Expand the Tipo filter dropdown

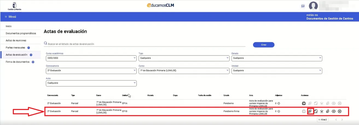(x=184, y=58)
